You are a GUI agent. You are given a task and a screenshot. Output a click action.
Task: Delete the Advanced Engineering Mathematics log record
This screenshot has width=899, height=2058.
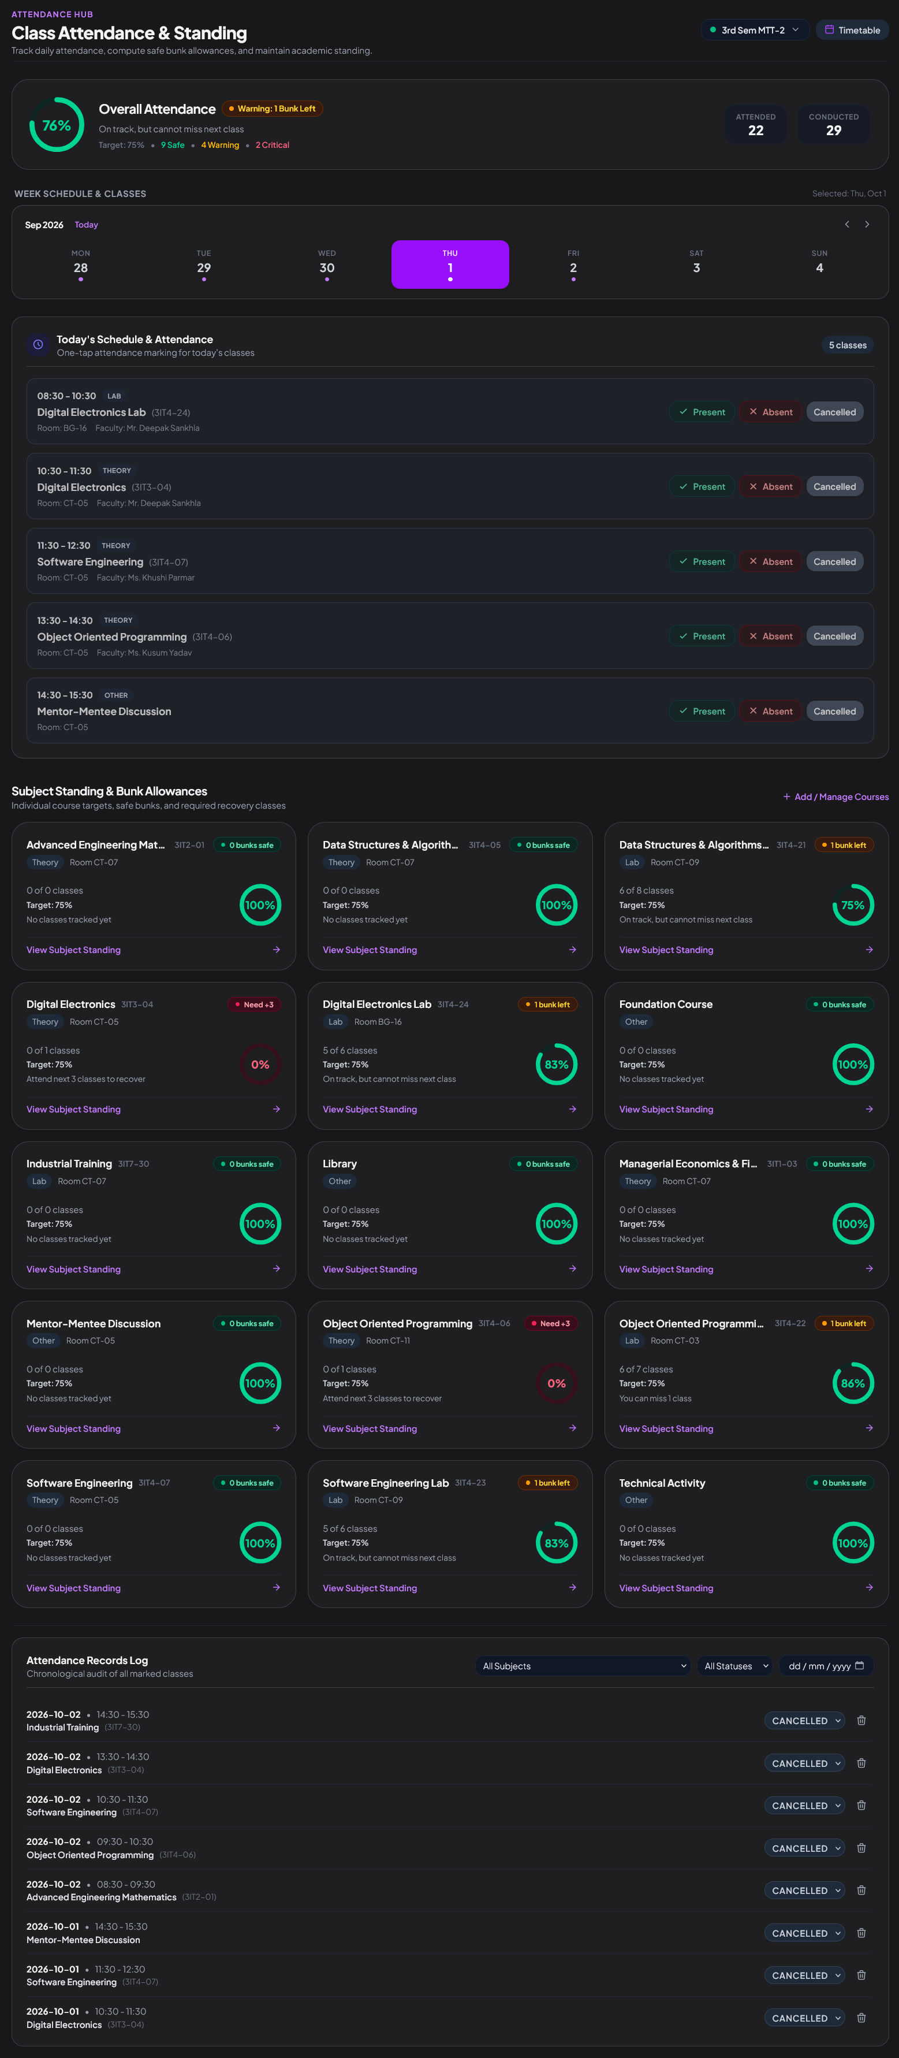[861, 1890]
